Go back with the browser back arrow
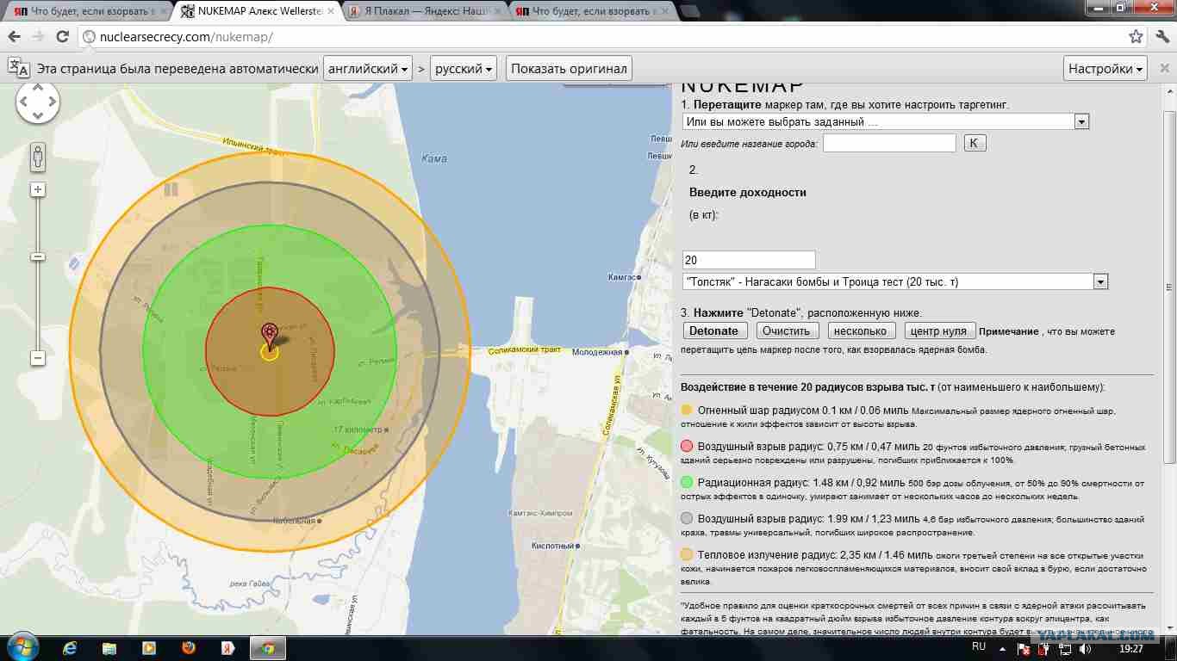Screen dimensions: 1177x661 [x=14, y=37]
